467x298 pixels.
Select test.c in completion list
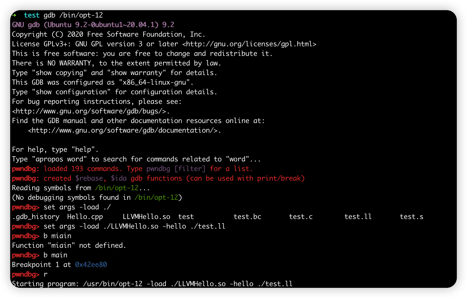click(301, 217)
